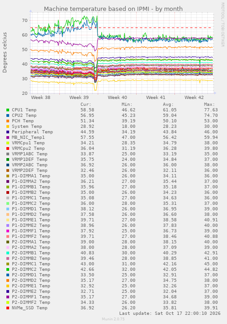Click the Week 39 axis label
Screen dimensions: 227x324
pos(79,97)
